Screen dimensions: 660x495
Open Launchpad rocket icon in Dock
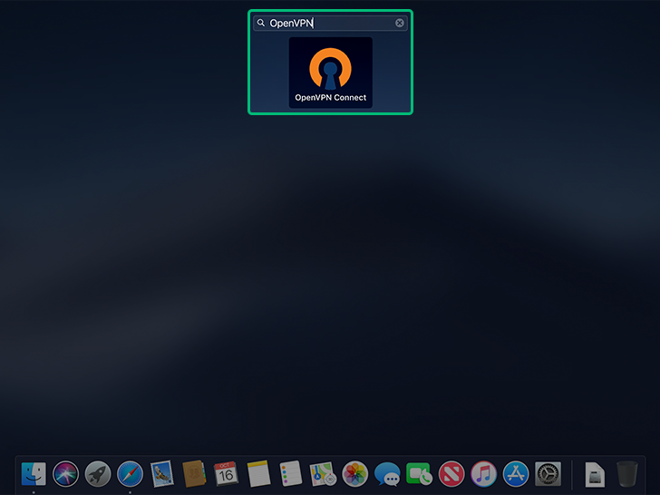[98, 474]
